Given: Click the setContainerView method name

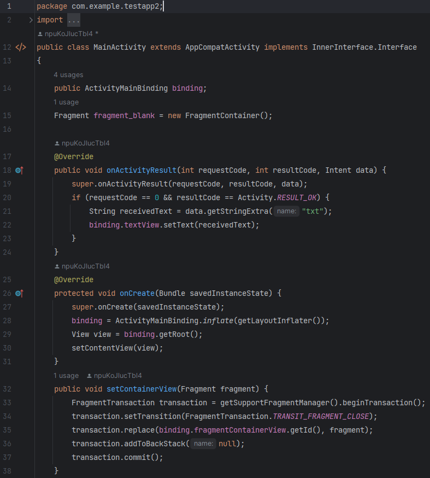Looking at the screenshot, I should pyautogui.click(x=142, y=389).
